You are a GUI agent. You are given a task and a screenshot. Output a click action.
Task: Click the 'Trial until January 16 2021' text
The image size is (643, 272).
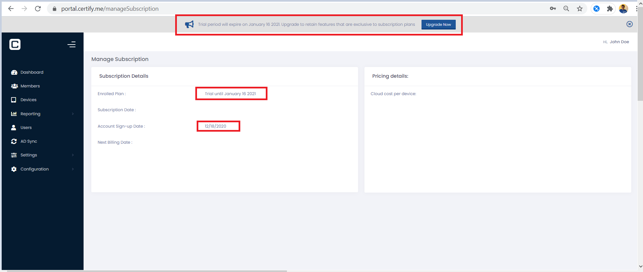(230, 94)
